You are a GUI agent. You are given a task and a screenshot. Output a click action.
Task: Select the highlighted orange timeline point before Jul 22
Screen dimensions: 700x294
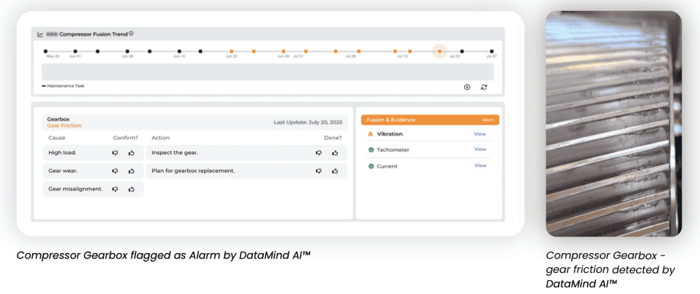click(x=440, y=51)
